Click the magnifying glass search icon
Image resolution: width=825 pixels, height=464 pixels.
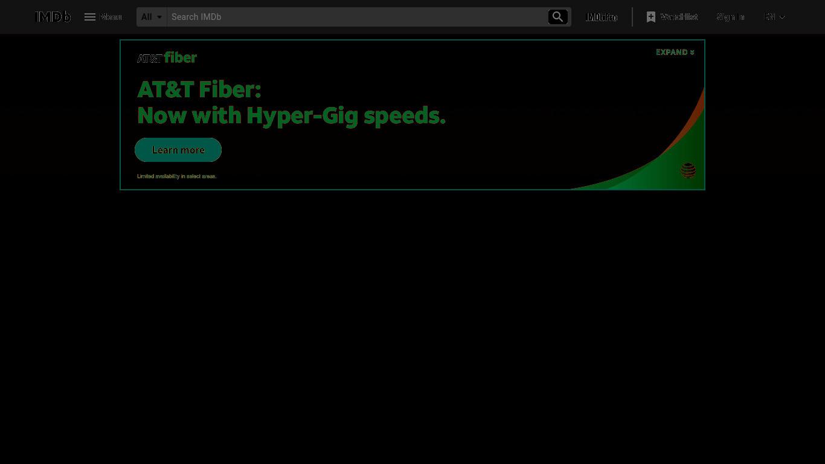558,17
